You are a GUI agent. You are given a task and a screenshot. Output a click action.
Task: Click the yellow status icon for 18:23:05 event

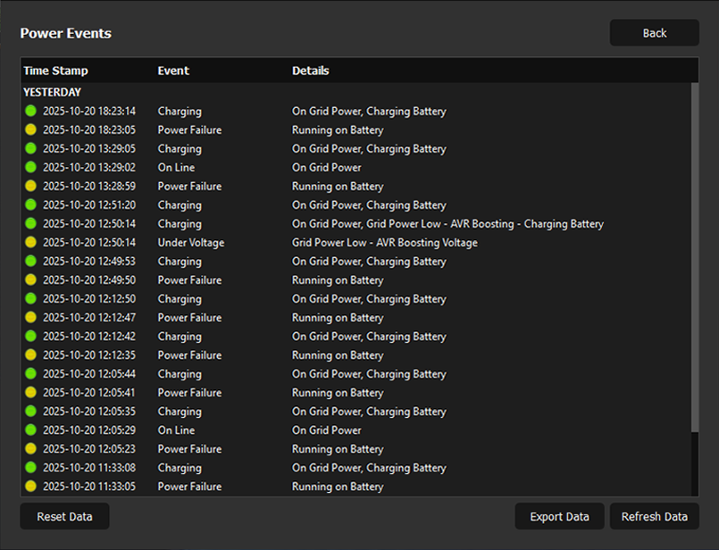pyautogui.click(x=30, y=130)
